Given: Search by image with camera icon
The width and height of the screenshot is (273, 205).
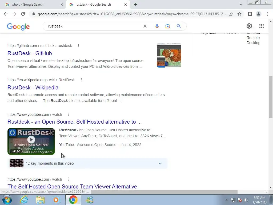Looking at the screenshot, I should tap(167, 26).
